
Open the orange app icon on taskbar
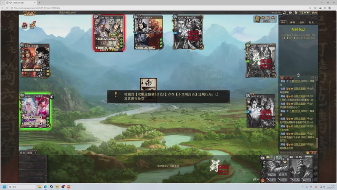(69, 187)
